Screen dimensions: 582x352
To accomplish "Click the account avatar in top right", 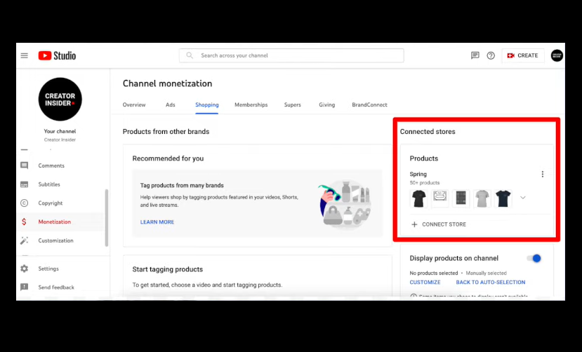I will (557, 55).
